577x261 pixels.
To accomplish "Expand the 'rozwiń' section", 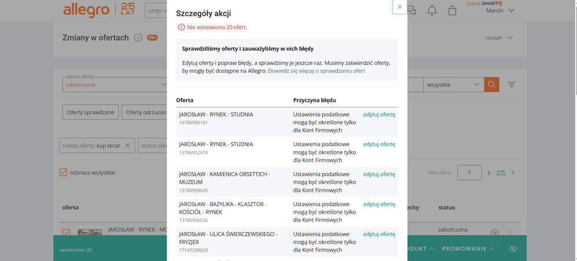I will [499, 38].
